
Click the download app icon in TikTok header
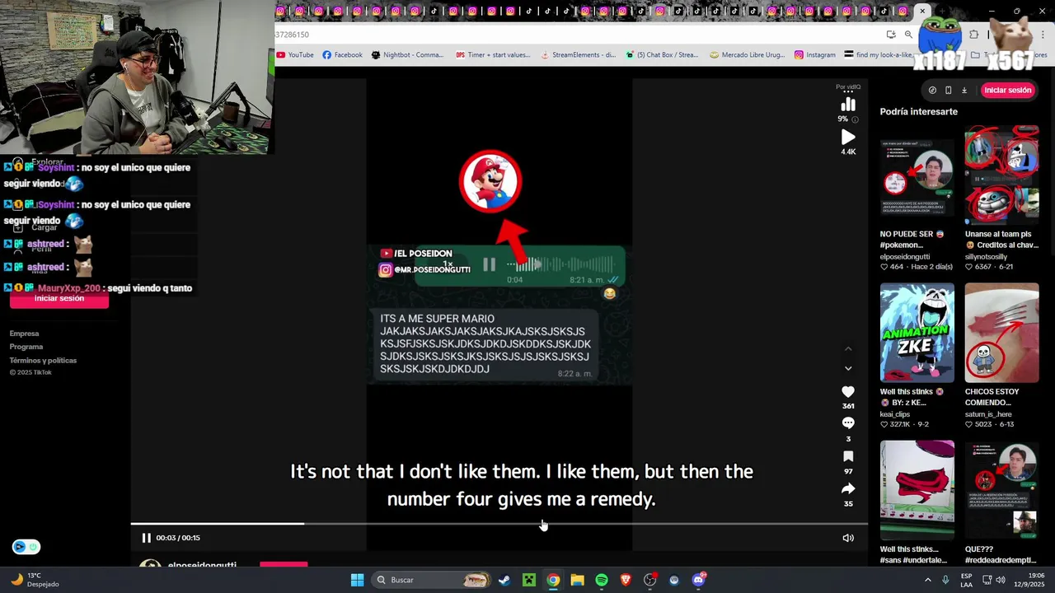pyautogui.click(x=964, y=91)
